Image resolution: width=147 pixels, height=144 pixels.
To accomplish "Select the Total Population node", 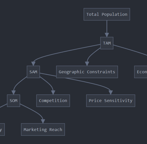I will click(107, 14).
